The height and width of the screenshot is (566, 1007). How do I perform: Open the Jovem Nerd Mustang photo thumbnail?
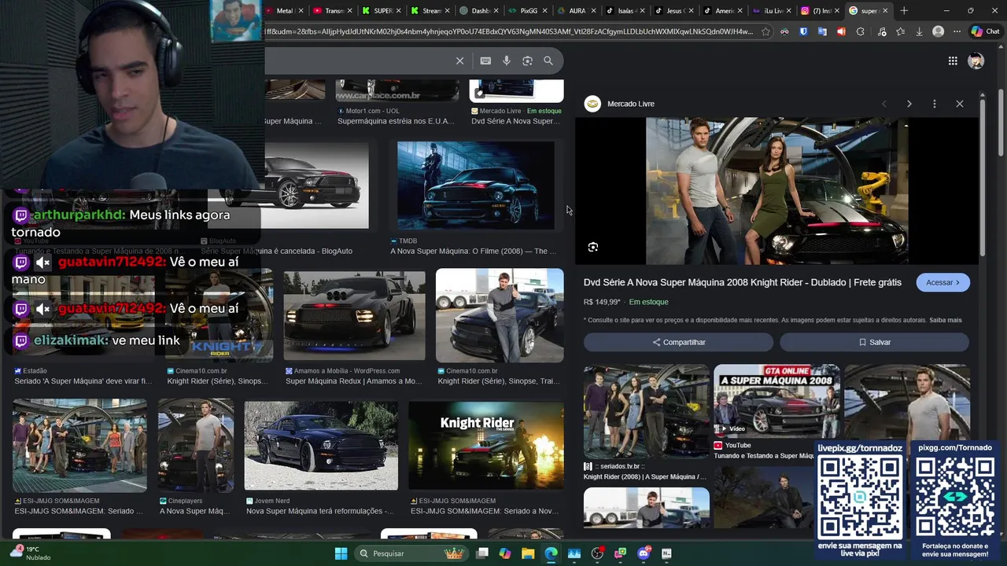pyautogui.click(x=321, y=446)
